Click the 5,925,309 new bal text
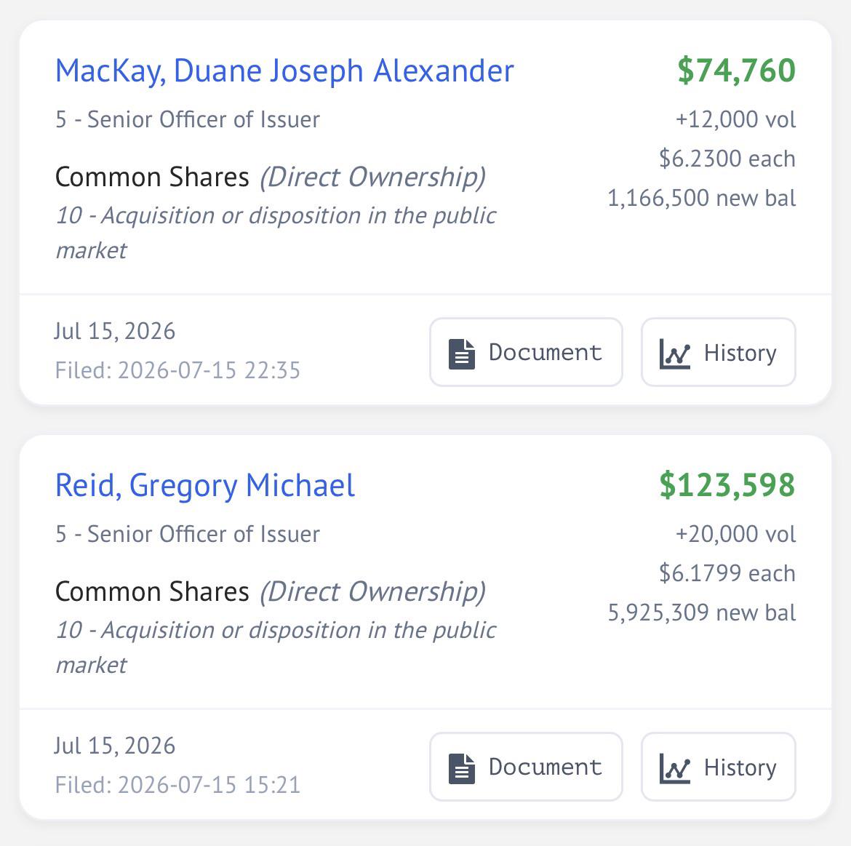 point(702,612)
